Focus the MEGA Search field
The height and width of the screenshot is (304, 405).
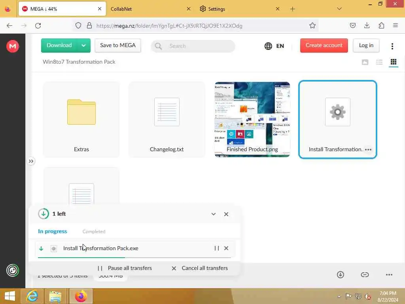pos(193,46)
